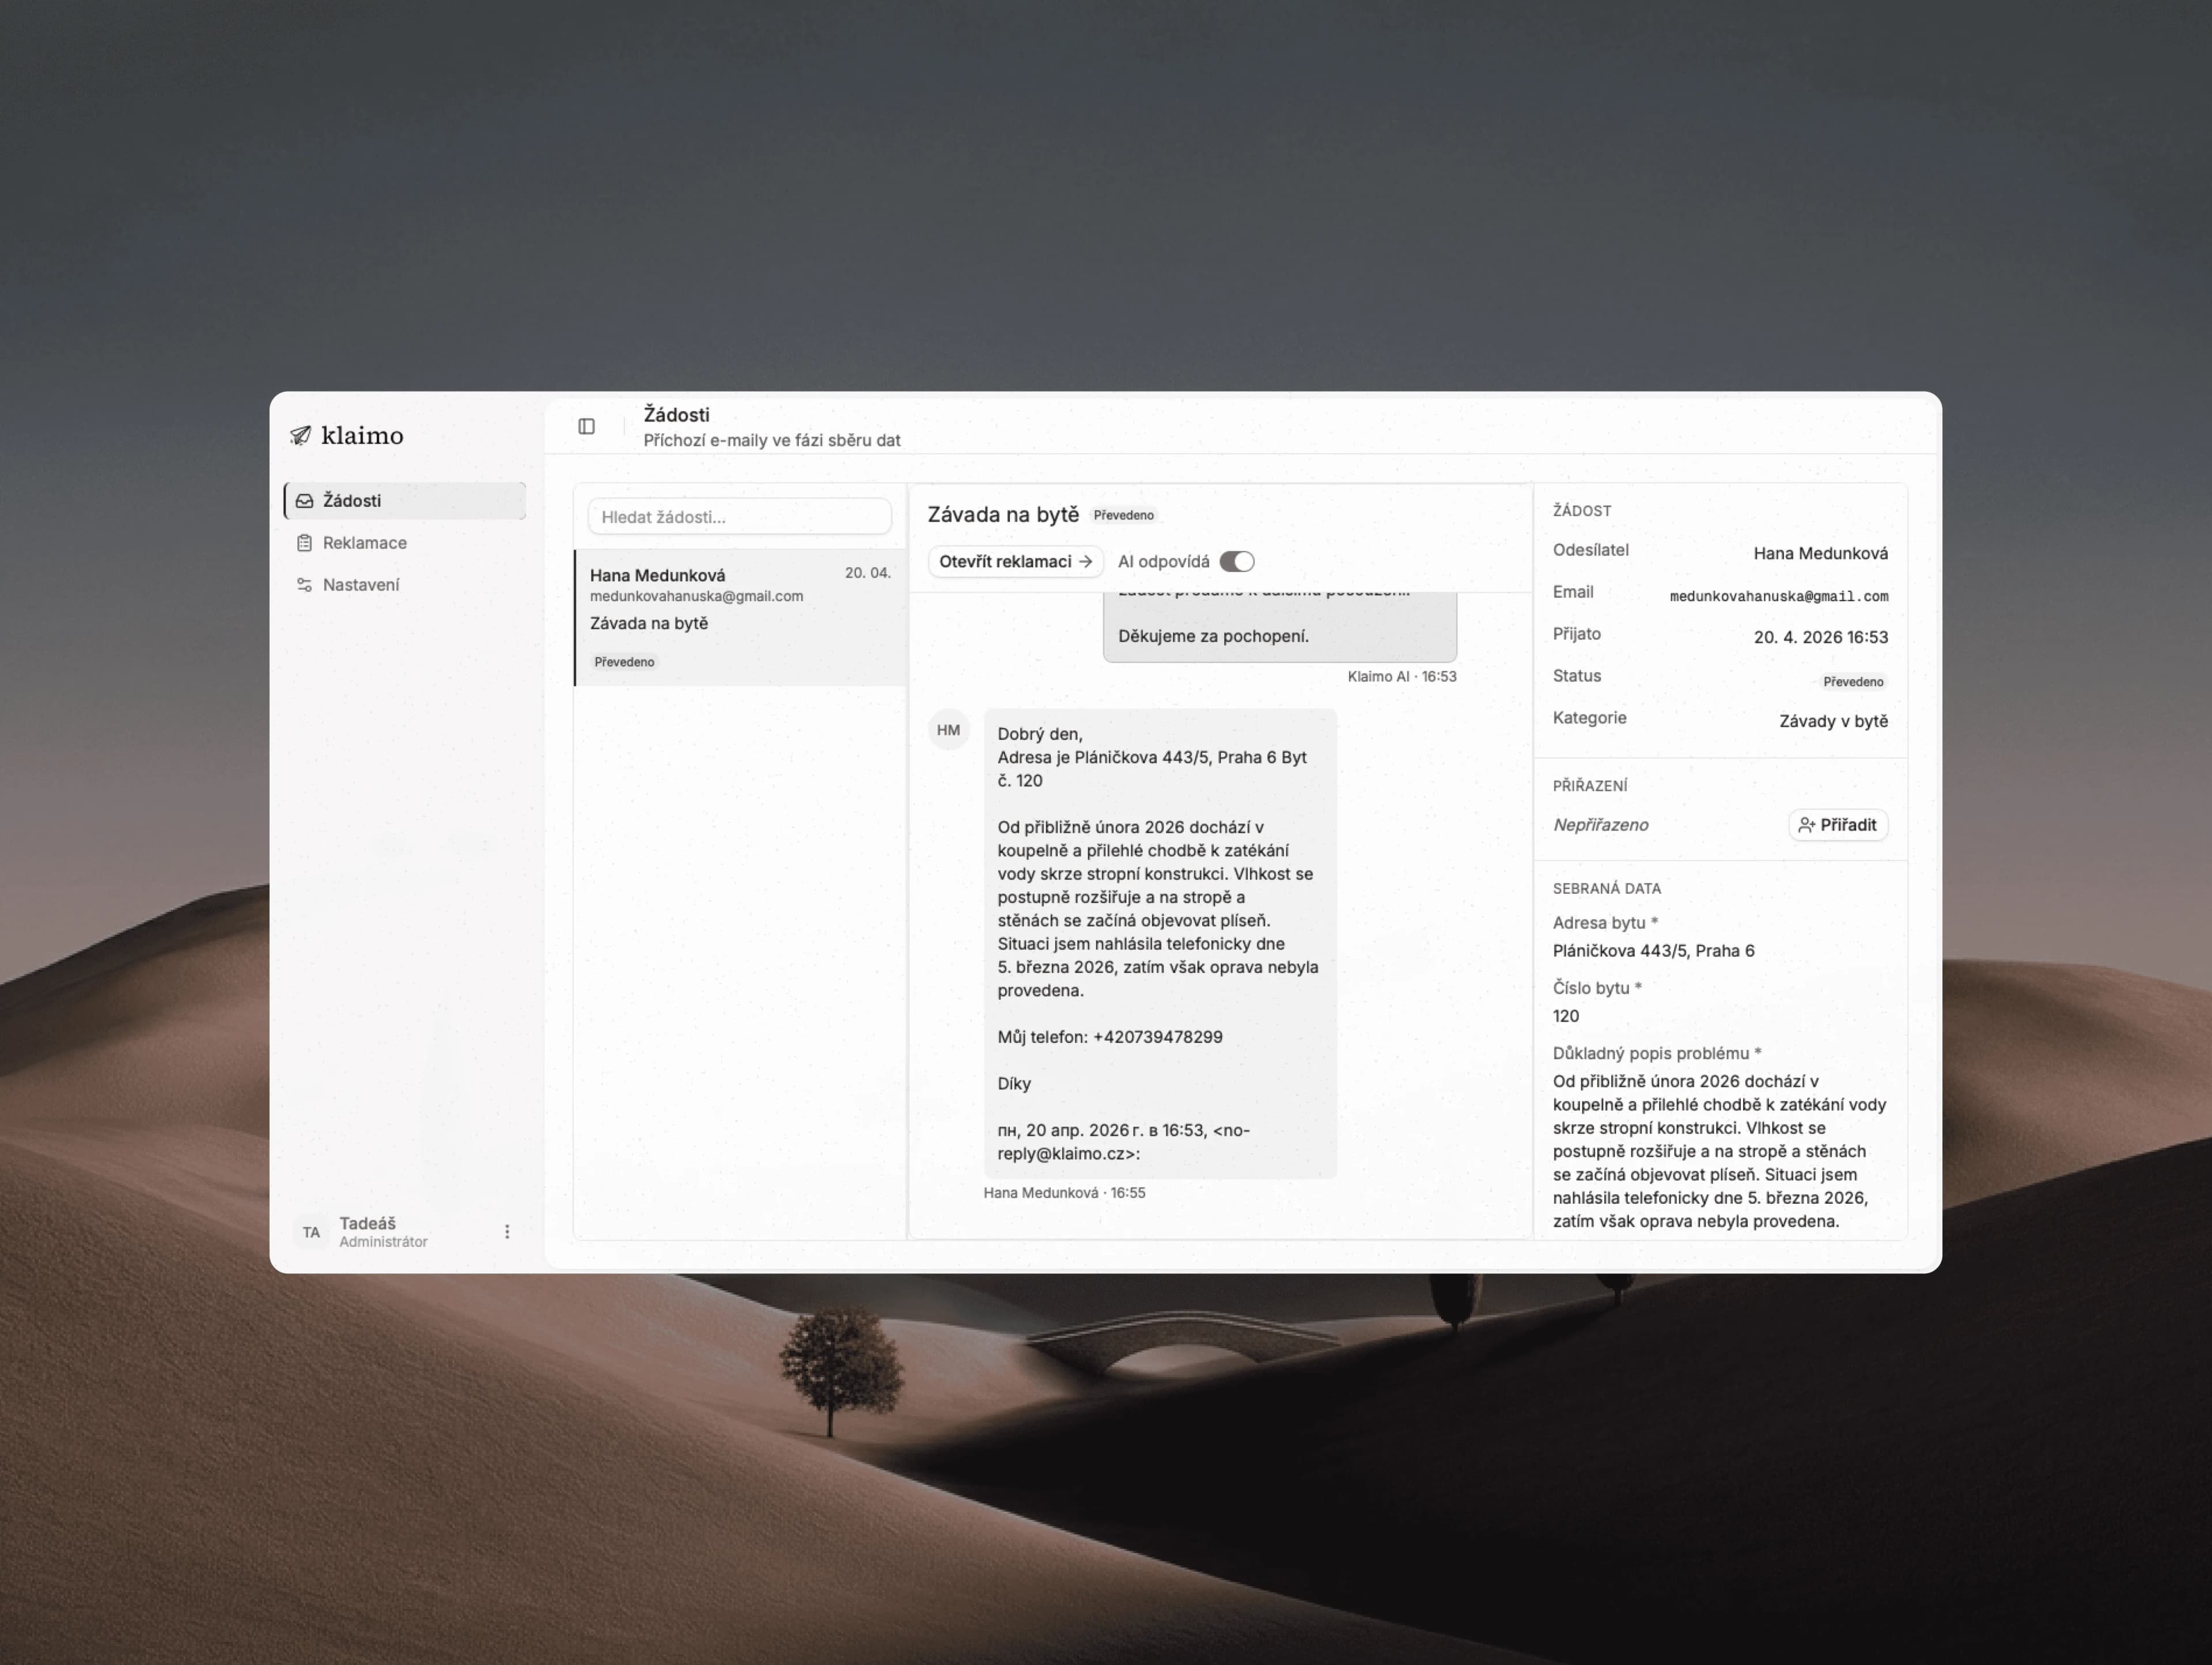Click the date 20. 04. on request card
Viewport: 2212px width, 1665px height.
click(x=867, y=573)
